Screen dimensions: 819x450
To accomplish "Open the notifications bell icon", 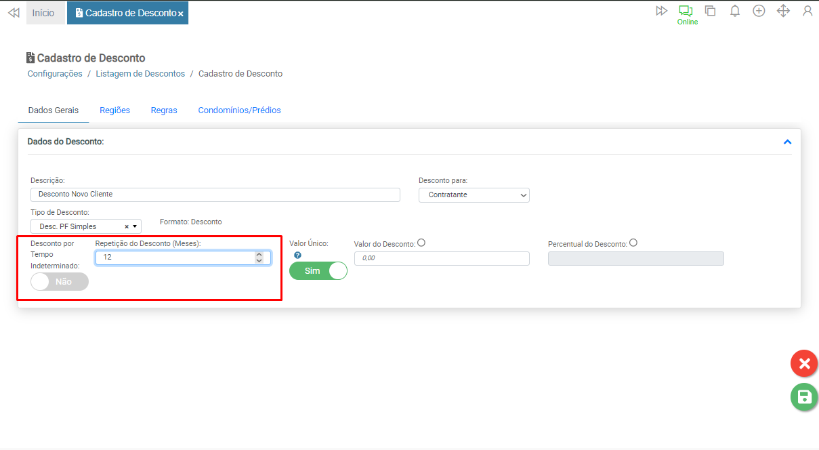I will (734, 11).
